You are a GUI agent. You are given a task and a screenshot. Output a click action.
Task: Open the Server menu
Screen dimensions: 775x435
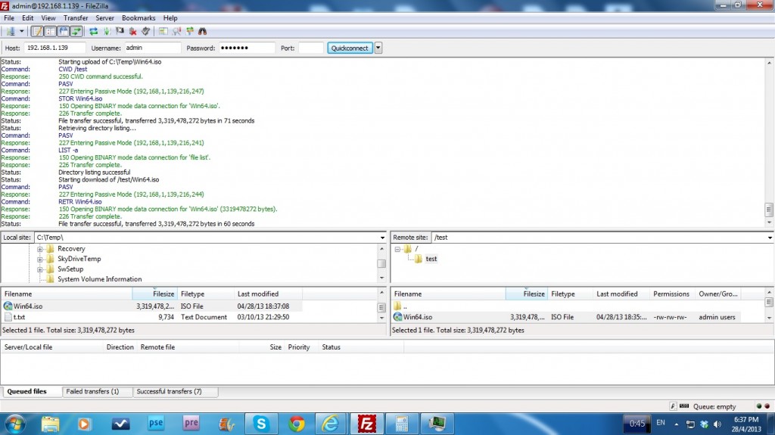coord(104,18)
